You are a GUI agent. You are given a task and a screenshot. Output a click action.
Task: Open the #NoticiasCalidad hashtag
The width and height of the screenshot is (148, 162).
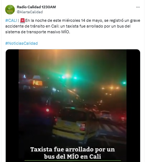(x=22, y=43)
